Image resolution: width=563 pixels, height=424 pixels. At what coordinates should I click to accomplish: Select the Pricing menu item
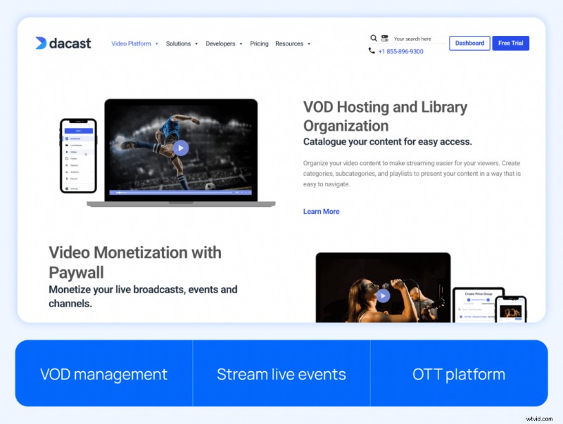[259, 43]
